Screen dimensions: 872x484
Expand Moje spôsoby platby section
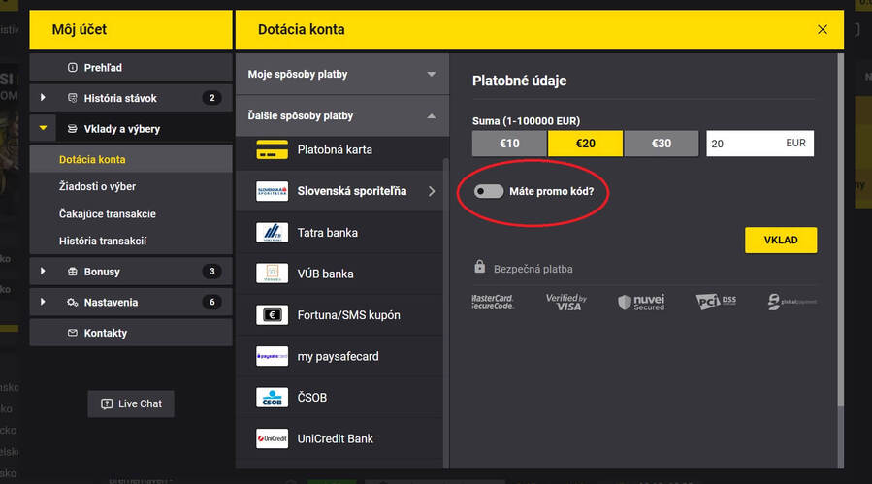[x=342, y=74]
